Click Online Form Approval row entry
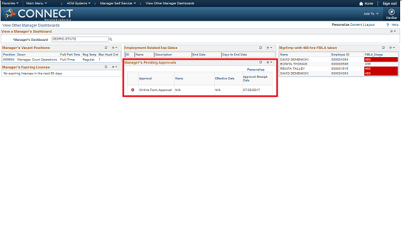This screenshot has height=226, width=402. click(155, 90)
